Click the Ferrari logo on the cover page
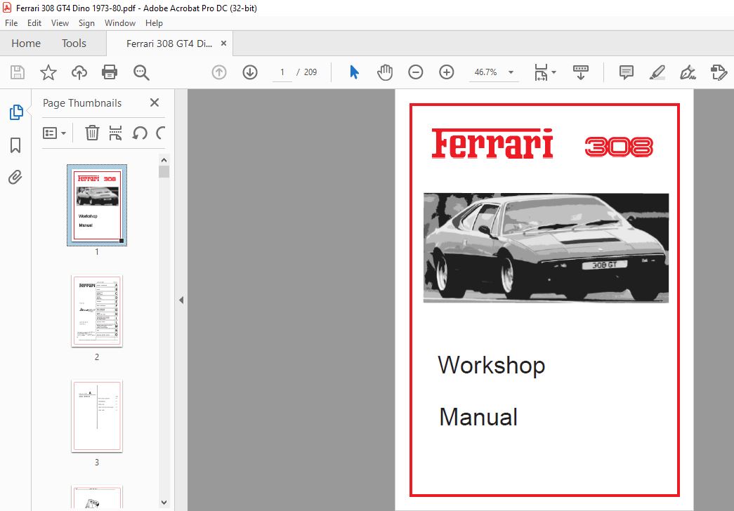Viewport: 734px width, 511px height. point(492,144)
